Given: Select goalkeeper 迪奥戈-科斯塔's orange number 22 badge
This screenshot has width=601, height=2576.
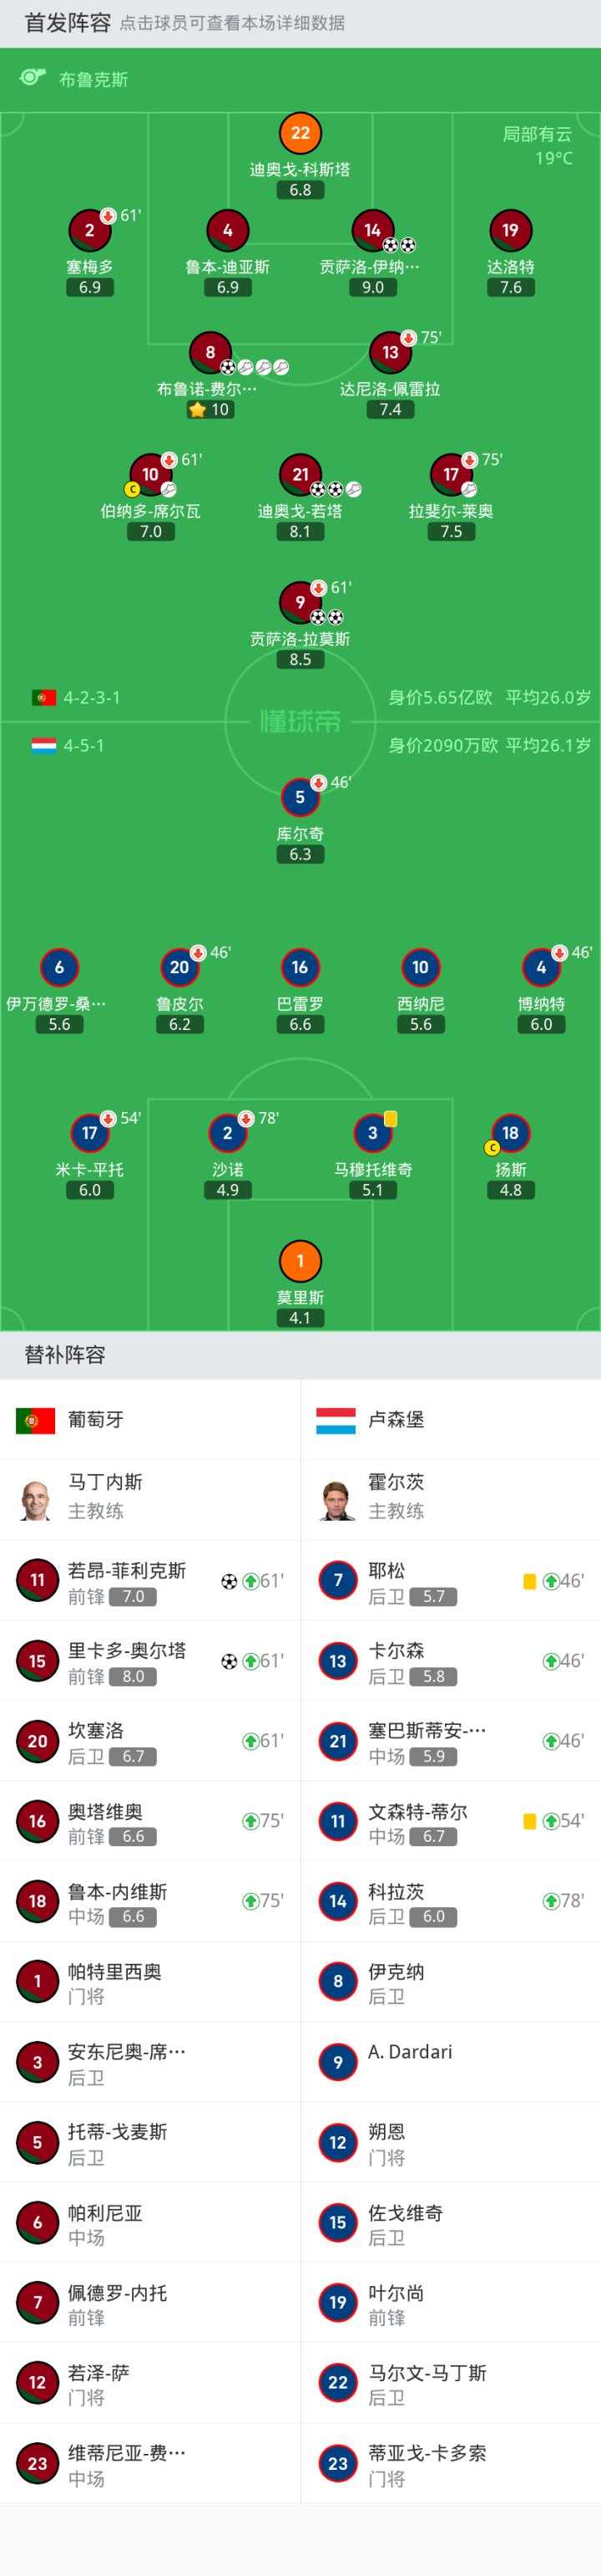Looking at the screenshot, I should 300,133.
